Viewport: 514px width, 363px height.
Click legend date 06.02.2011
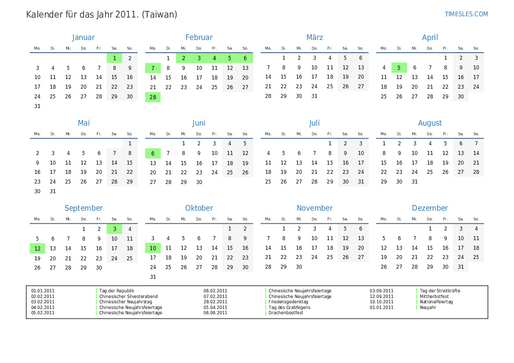[215, 291]
